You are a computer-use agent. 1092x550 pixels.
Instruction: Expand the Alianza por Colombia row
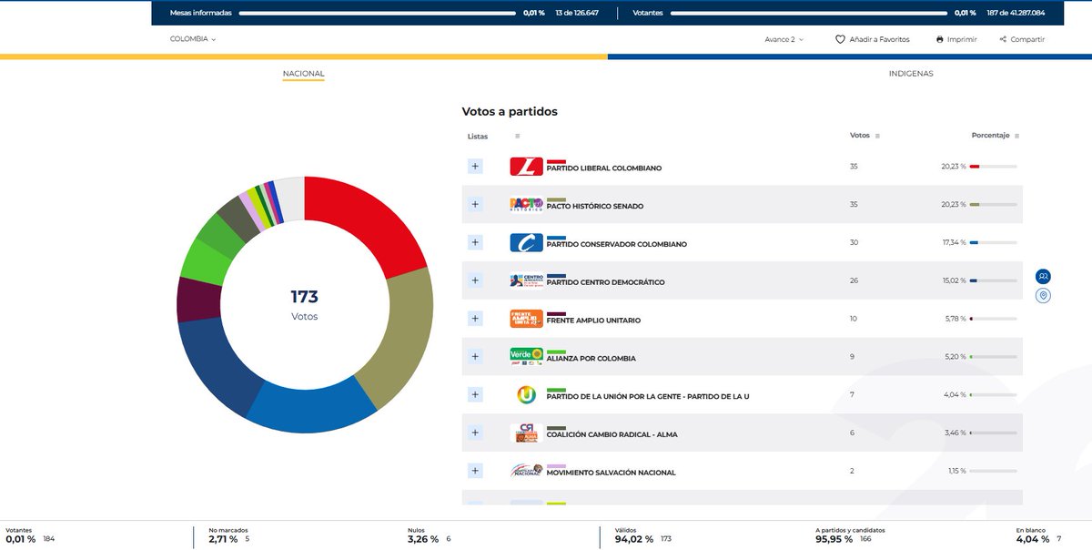pos(475,356)
